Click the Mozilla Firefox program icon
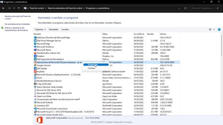Screen dimensions: 223x125 point(35,53)
